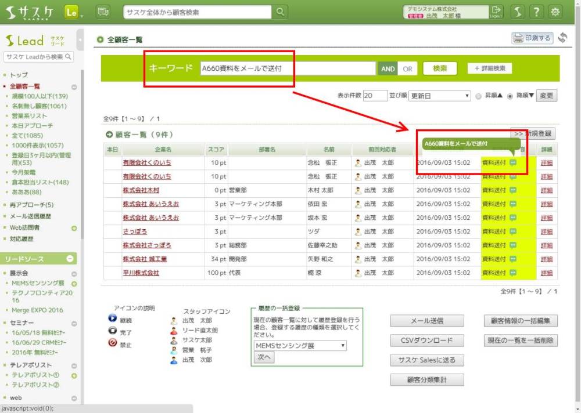The image size is (581, 413).
Task: Select the 昇順 ascending radio button
Action: click(x=479, y=96)
